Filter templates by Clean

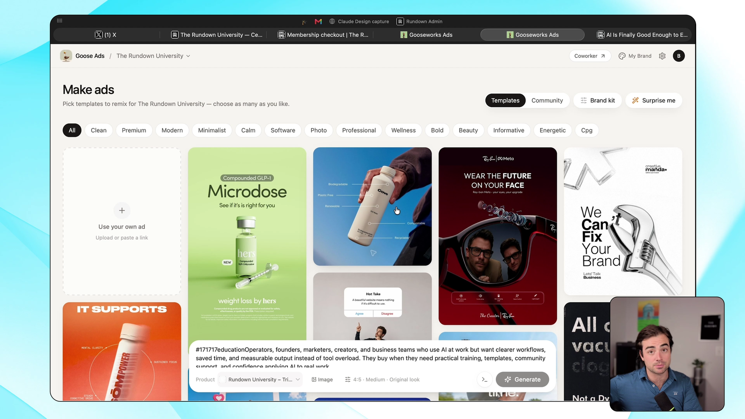99,130
